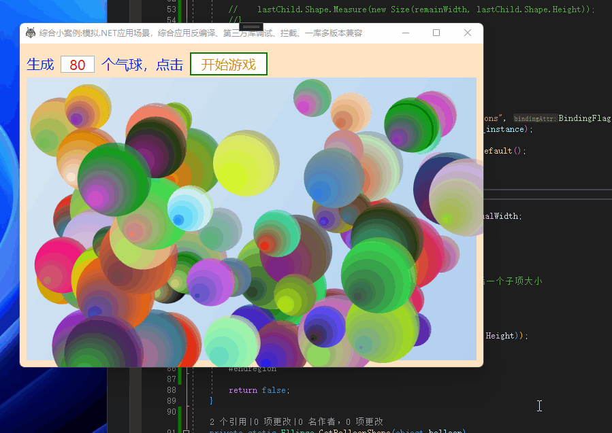Click the commented lastChild.Shape.Measure line 53
Viewport: 612px width, 433px height.
[x=412, y=10]
